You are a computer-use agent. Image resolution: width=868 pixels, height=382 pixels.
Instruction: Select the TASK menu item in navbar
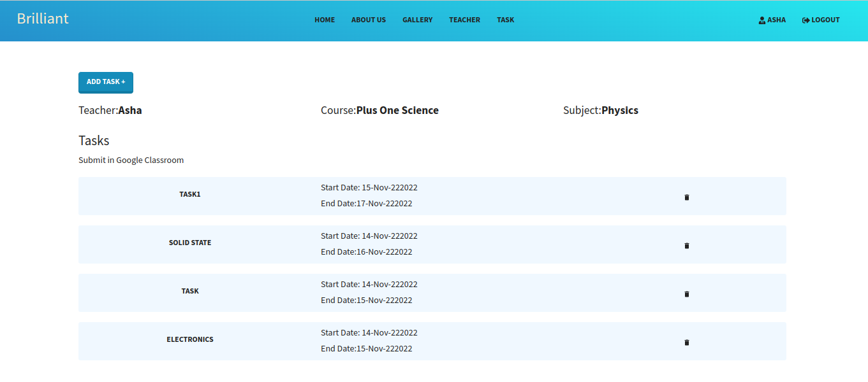[506, 20]
